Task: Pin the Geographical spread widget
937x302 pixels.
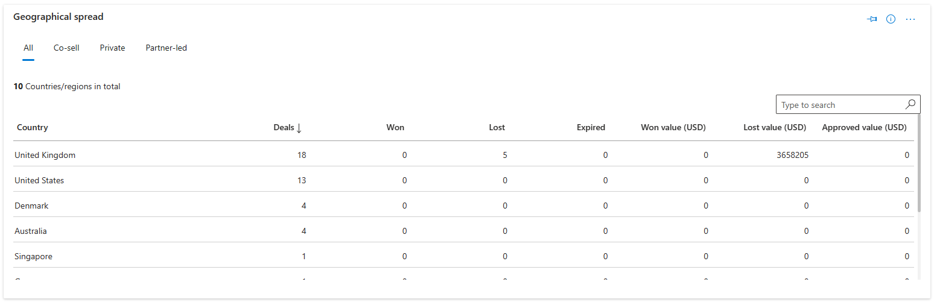Action: click(872, 19)
